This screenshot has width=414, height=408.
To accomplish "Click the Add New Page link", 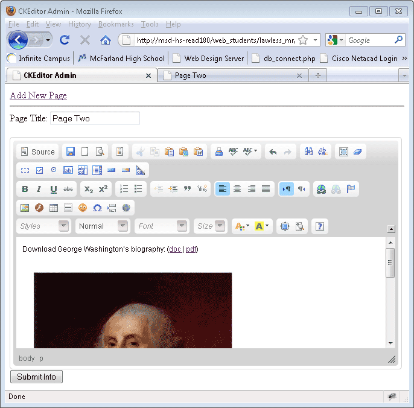I will [38, 95].
